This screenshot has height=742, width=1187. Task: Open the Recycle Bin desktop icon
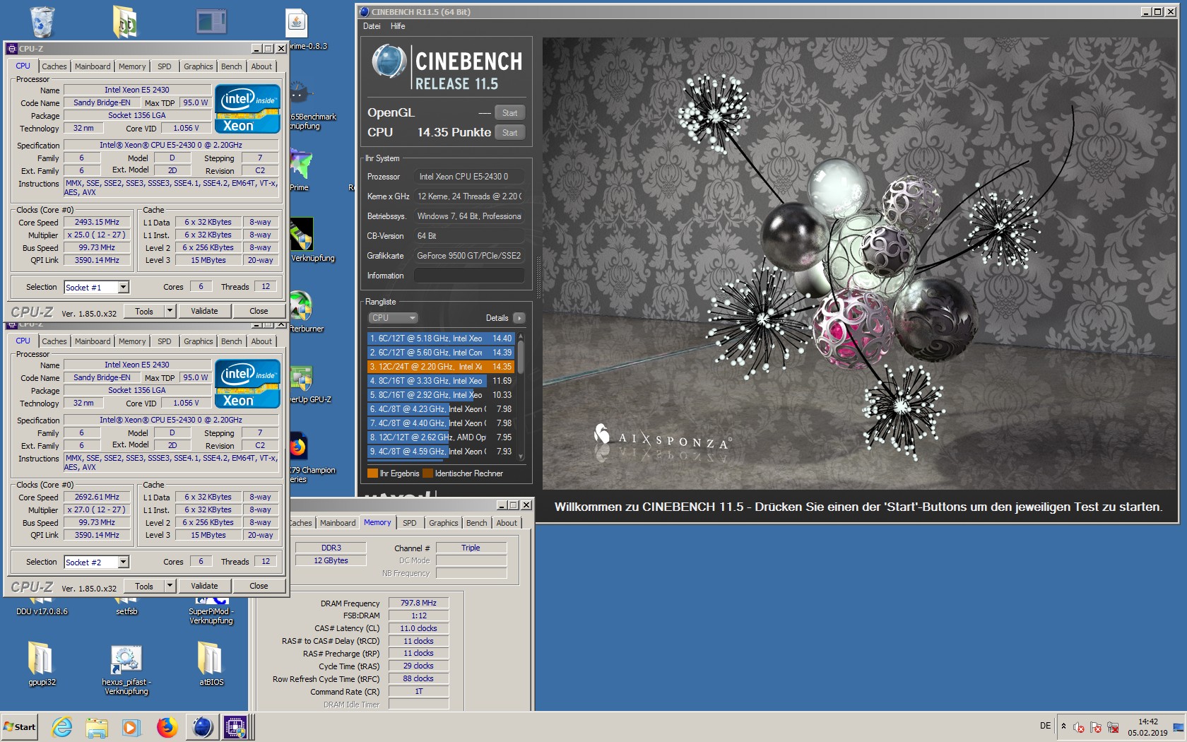pos(42,21)
